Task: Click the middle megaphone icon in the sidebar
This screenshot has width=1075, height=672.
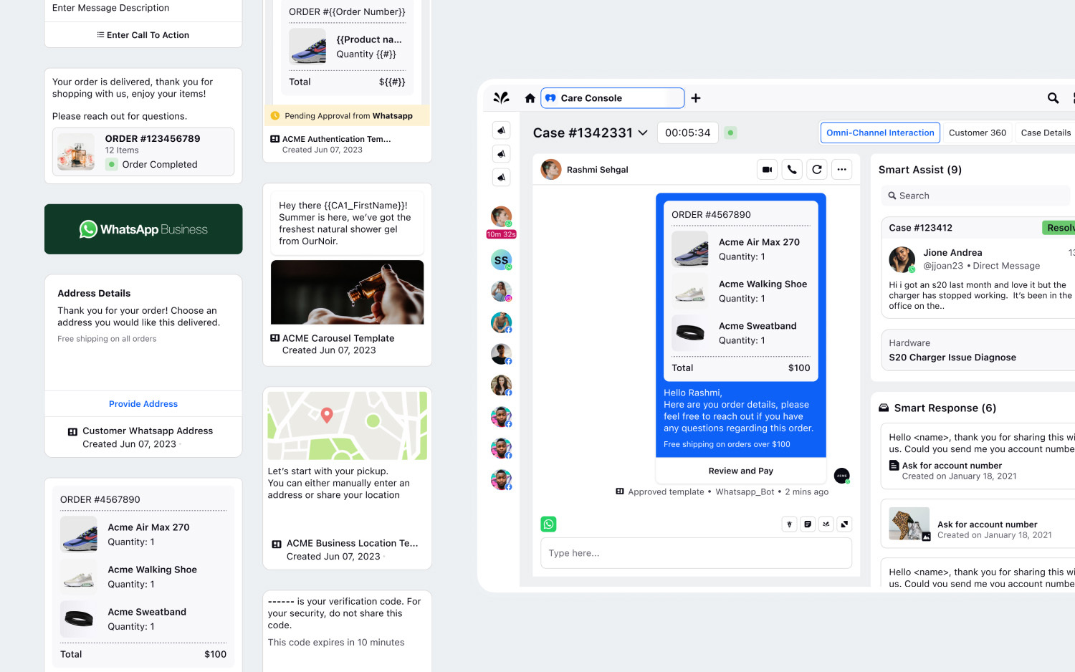Action: coord(502,154)
